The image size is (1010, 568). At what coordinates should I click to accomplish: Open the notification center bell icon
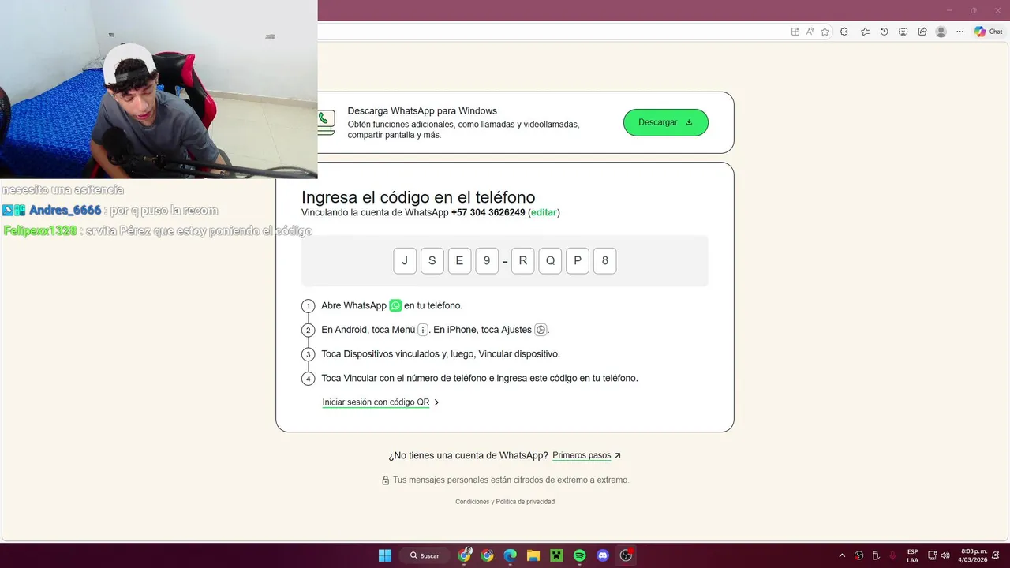(x=997, y=555)
